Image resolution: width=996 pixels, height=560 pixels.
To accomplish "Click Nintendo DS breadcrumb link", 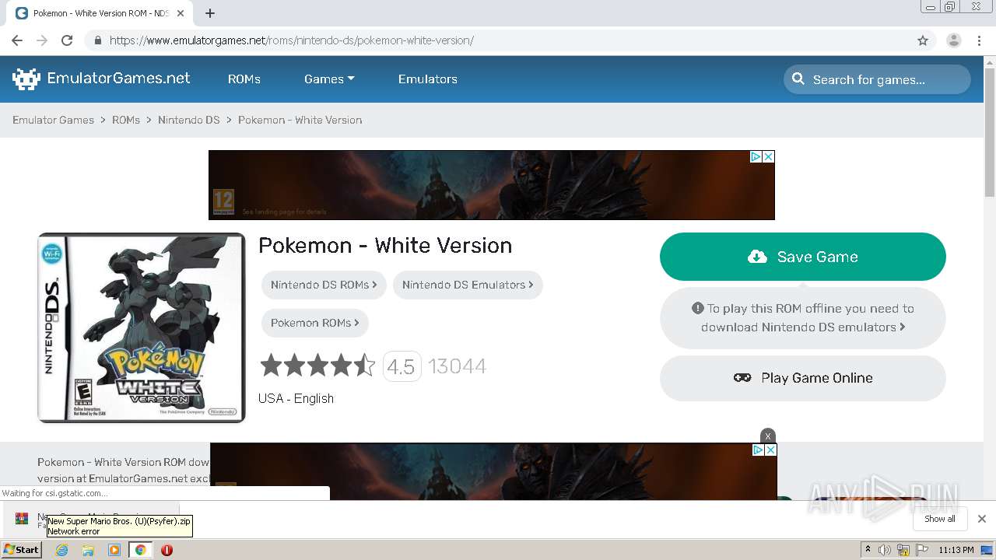I will pyautogui.click(x=189, y=120).
